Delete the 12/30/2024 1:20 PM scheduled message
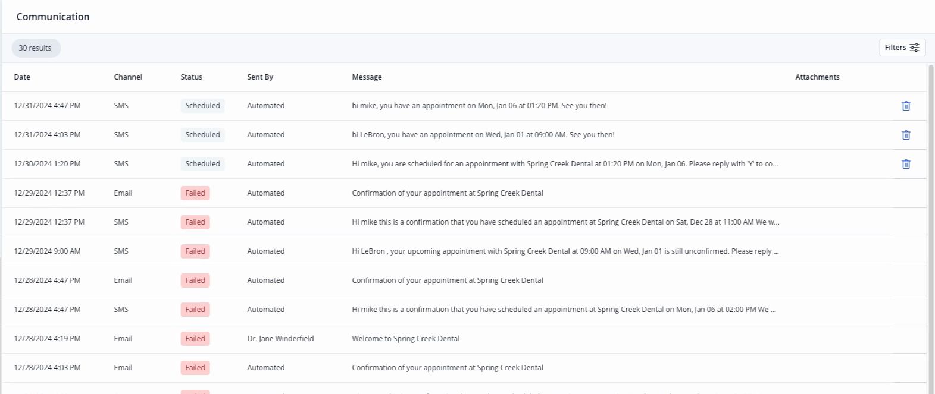Viewport: 935px width, 394px height. pos(906,164)
